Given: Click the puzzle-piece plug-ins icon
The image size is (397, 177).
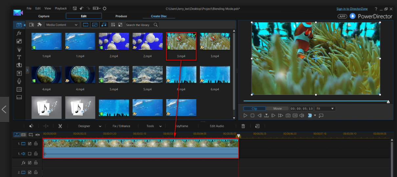Looking at the screenshot, I should pyautogui.click(x=40, y=25).
